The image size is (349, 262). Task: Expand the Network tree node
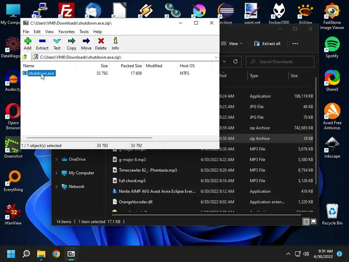tap(56, 187)
